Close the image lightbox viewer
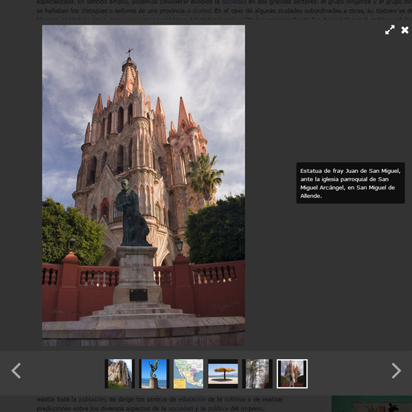Viewport: 412px width, 412px height. pos(404,30)
